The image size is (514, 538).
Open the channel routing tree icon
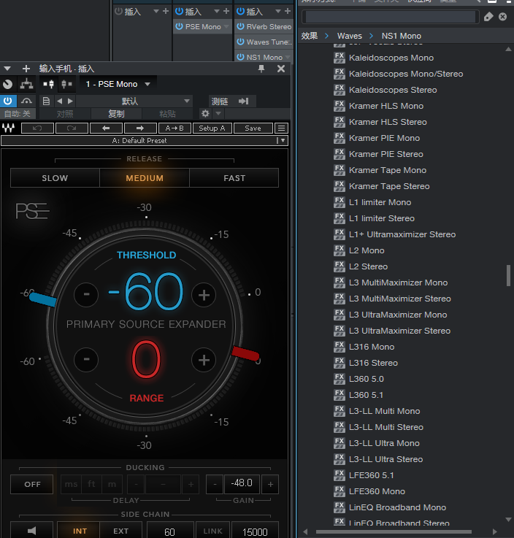point(26,84)
